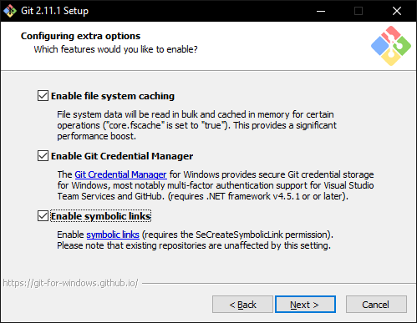The height and width of the screenshot is (323, 417).
Task: Follow the symbolic links hyperlink
Action: [x=113, y=235]
